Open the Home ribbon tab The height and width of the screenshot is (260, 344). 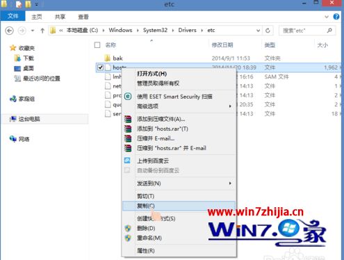click(x=37, y=17)
